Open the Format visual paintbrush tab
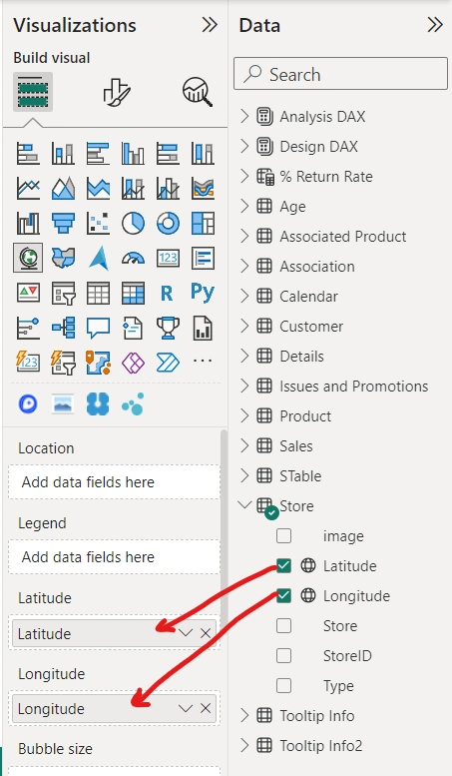 [117, 92]
